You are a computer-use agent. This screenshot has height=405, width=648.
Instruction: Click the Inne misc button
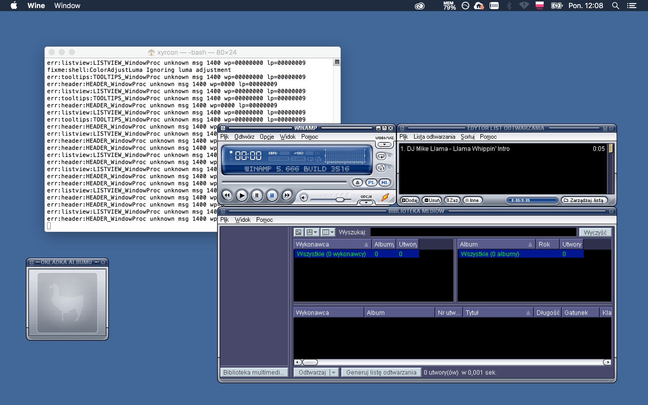click(472, 200)
